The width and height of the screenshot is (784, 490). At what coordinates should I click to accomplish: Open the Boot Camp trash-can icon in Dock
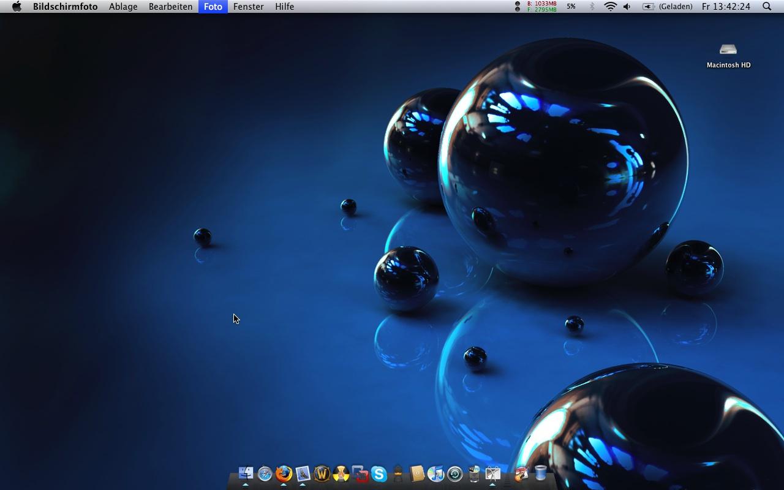click(x=473, y=473)
